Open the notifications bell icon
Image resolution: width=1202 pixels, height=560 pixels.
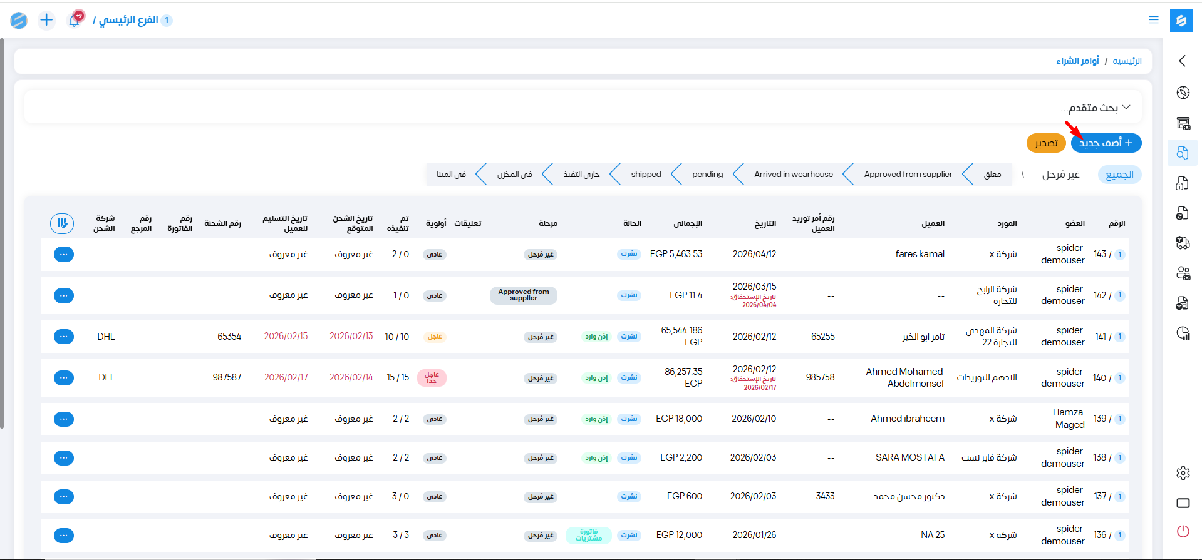75,20
